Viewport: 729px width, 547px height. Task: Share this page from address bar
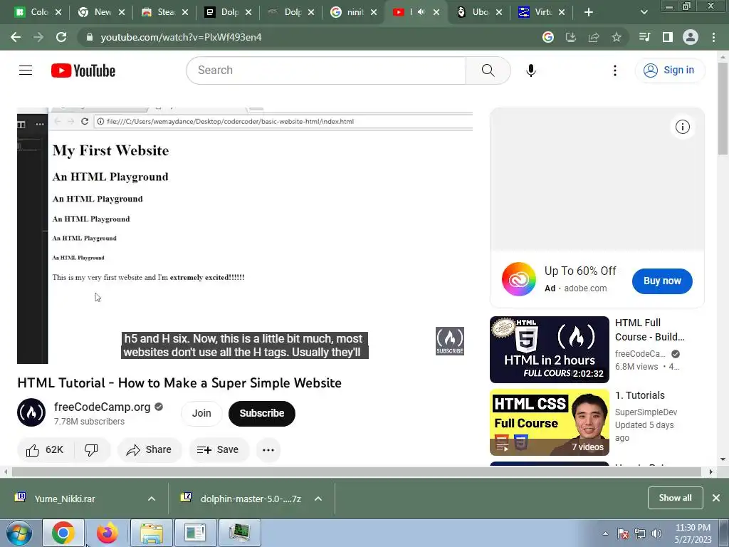[x=594, y=37]
